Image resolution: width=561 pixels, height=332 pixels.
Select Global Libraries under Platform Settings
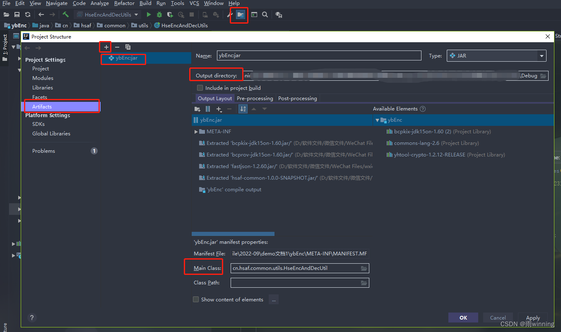(x=51, y=134)
